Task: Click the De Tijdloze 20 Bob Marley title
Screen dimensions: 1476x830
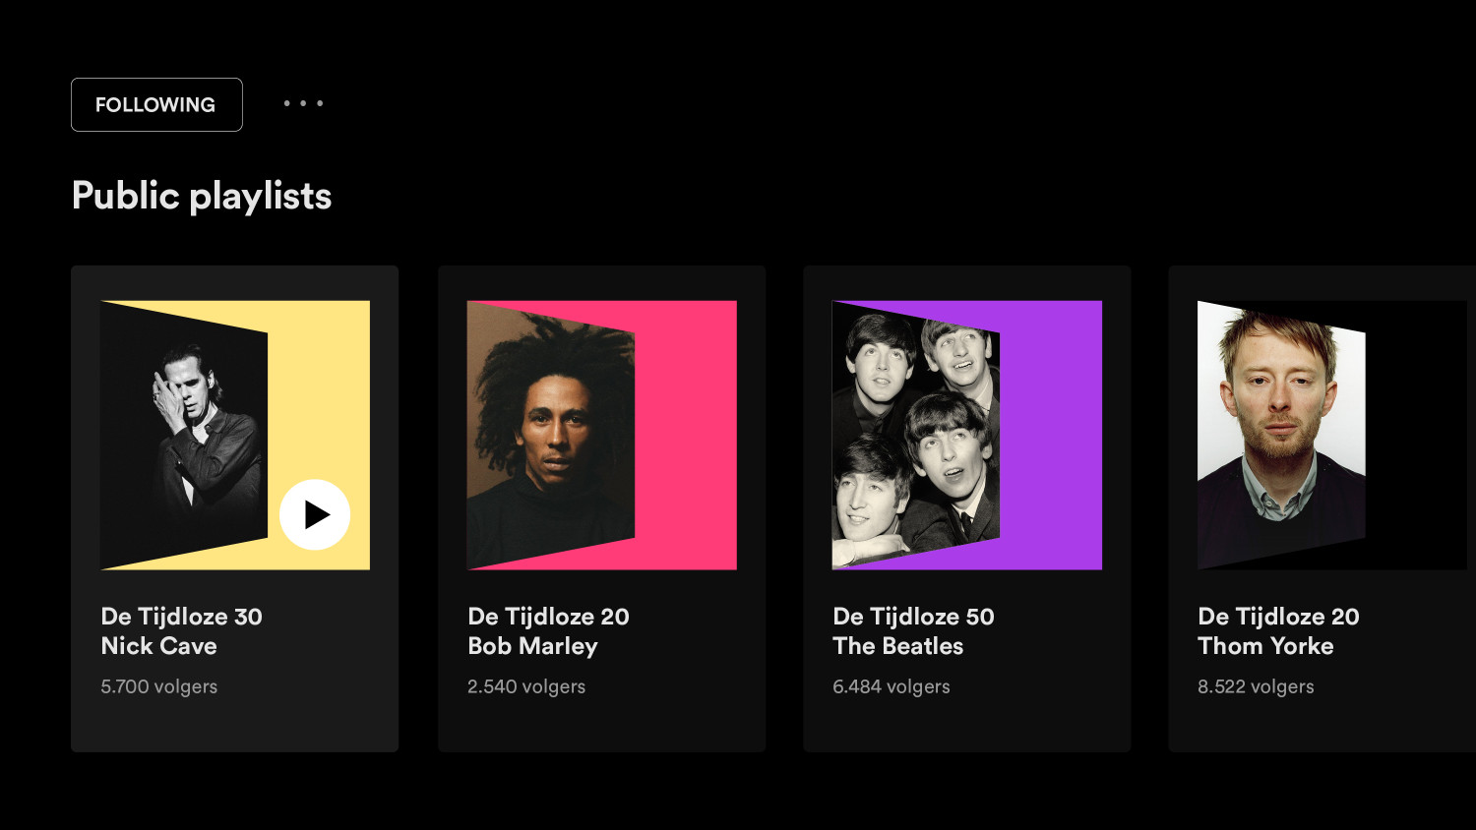Action: (548, 631)
